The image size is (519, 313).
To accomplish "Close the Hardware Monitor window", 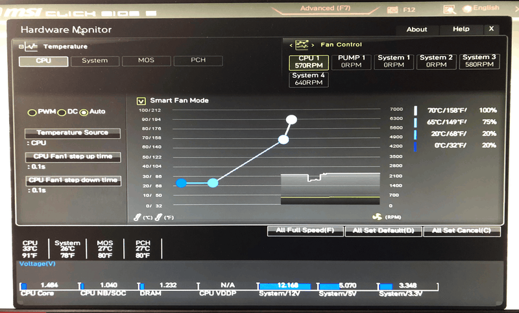I will coord(492,29).
